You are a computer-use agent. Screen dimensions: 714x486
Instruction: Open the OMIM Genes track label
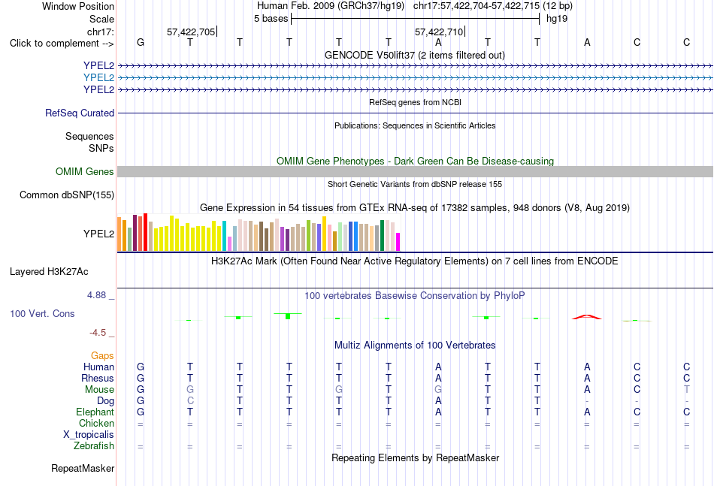tap(84, 171)
